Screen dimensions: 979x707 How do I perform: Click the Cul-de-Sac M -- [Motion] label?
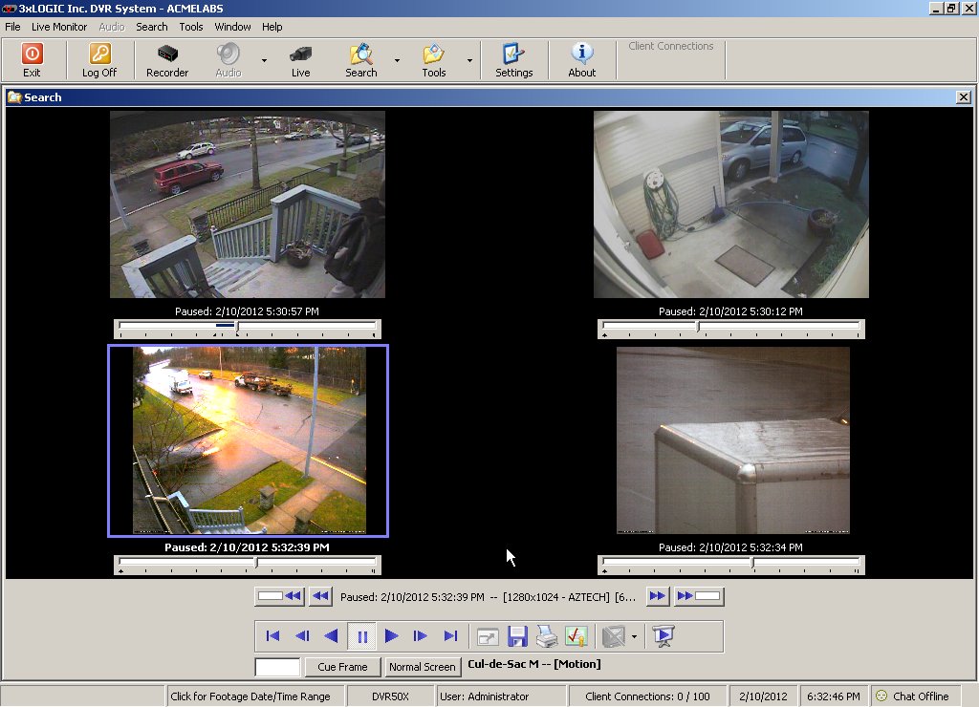click(534, 664)
